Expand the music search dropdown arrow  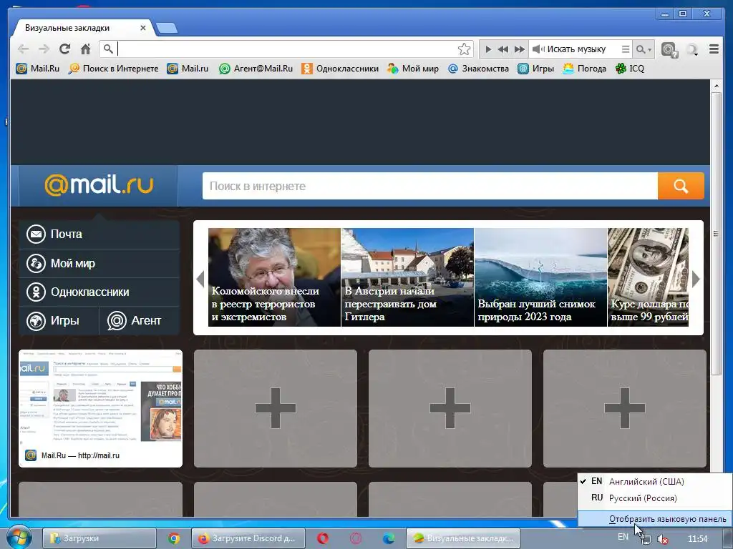click(649, 49)
